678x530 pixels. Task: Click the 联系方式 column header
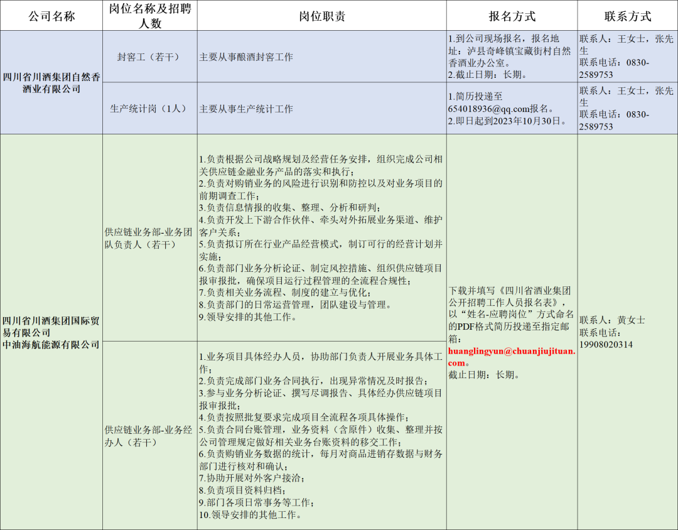[x=627, y=16]
